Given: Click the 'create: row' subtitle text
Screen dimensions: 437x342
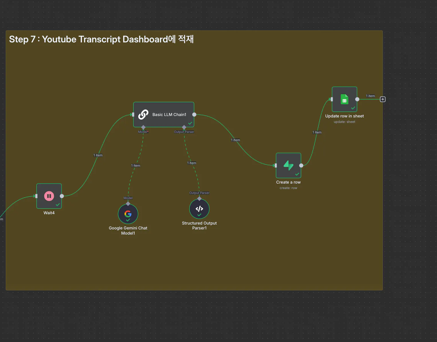Looking at the screenshot, I should click(288, 188).
